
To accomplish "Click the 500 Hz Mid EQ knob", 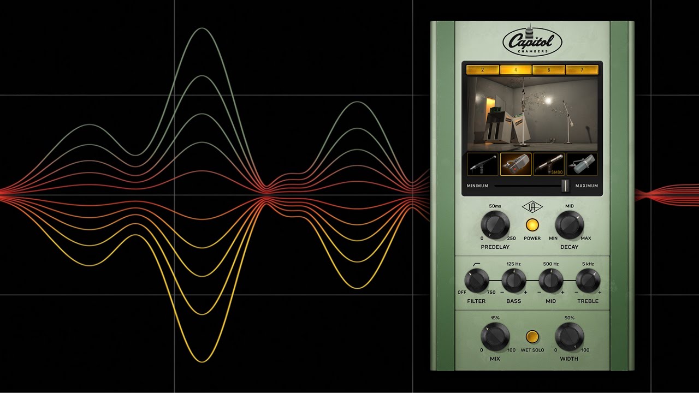I will click(x=550, y=281).
